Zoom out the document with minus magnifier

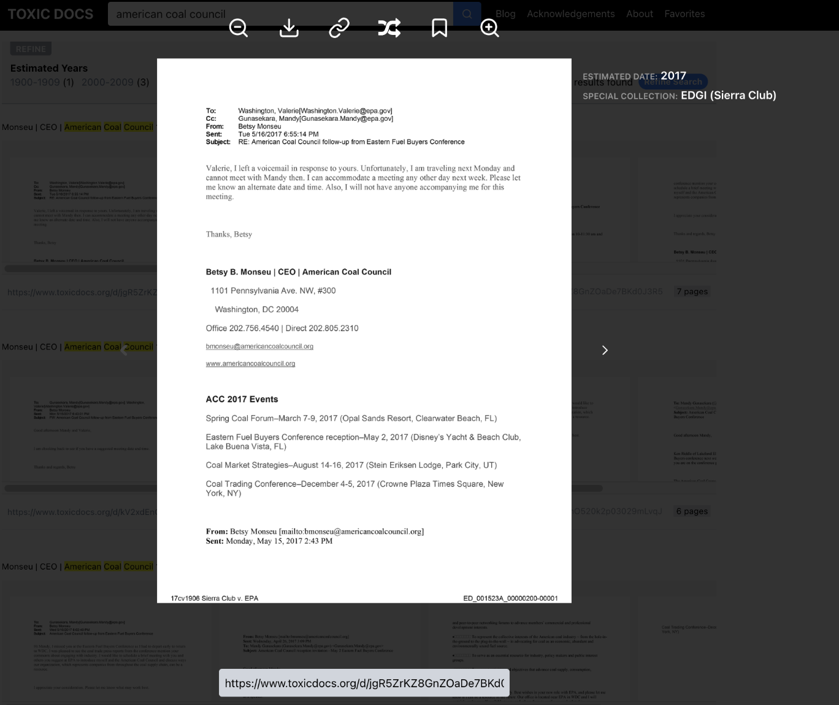239,28
